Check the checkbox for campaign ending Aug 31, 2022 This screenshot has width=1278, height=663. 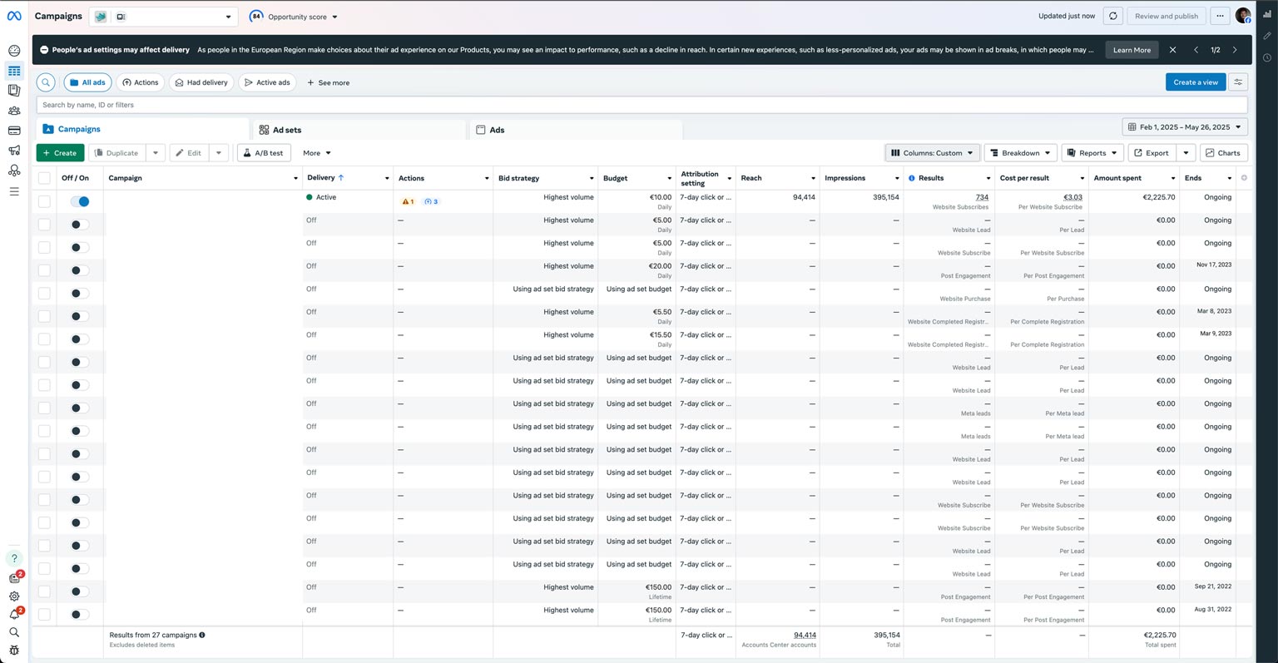point(44,614)
